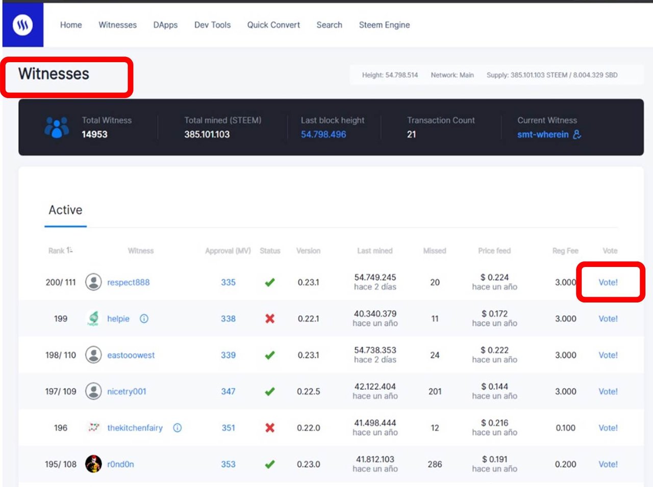Vote for respect888
The image size is (653, 487).
coord(608,282)
